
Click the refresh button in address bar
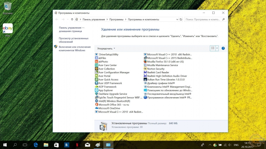click(x=181, y=20)
